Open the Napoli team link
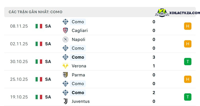200x106 pixels. pyautogui.click(x=78, y=40)
